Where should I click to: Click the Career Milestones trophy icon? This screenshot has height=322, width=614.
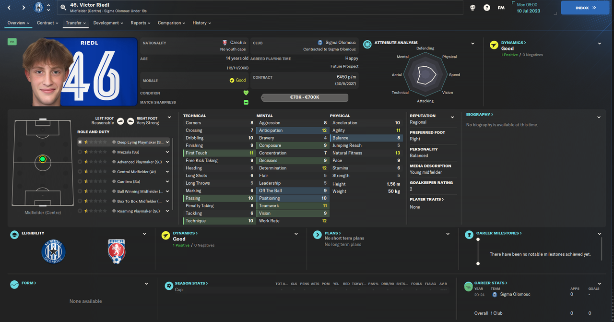pyautogui.click(x=469, y=235)
